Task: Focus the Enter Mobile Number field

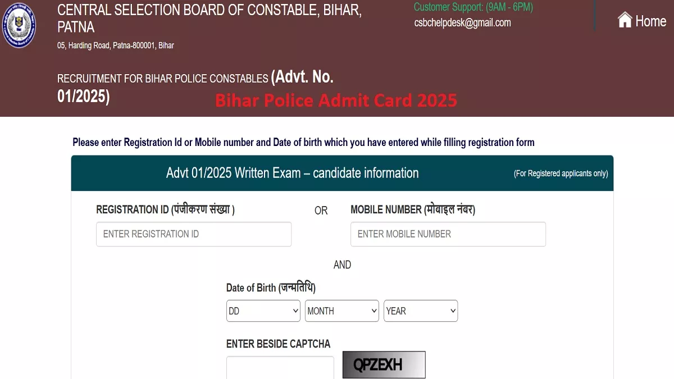Action: [448, 234]
